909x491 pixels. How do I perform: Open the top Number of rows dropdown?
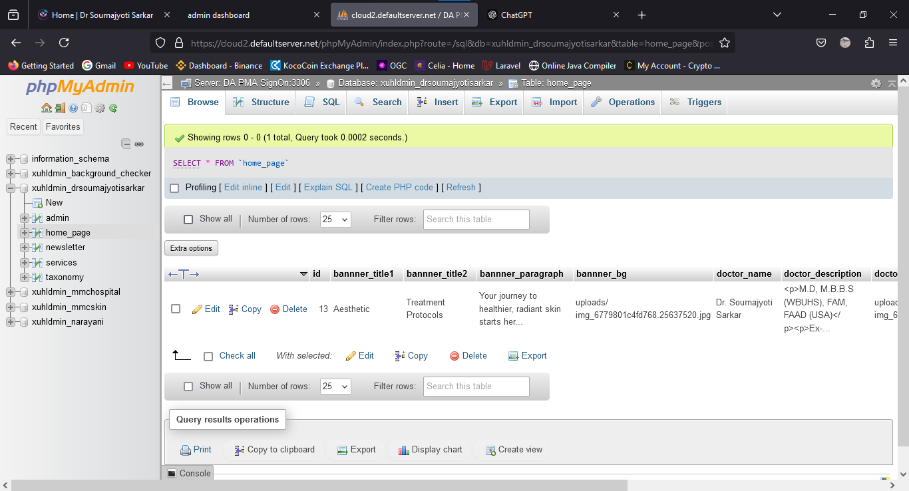click(335, 220)
